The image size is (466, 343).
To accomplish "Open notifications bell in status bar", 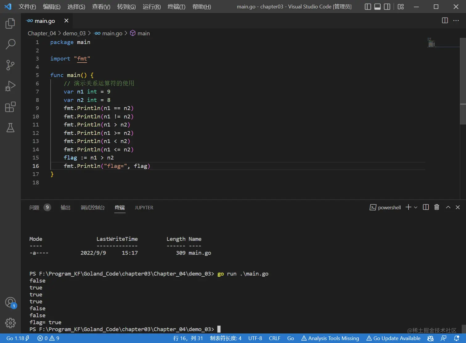I will tap(457, 338).
